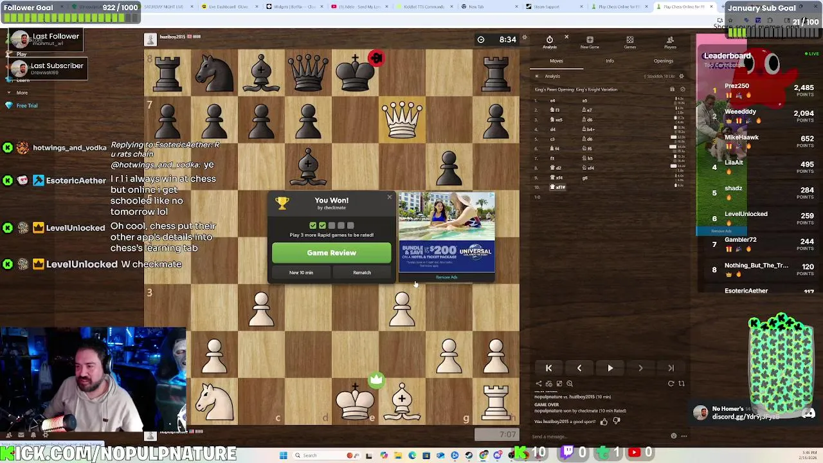823x463 pixels.
Task: Focus the Send a message chat field
Action: 598,436
